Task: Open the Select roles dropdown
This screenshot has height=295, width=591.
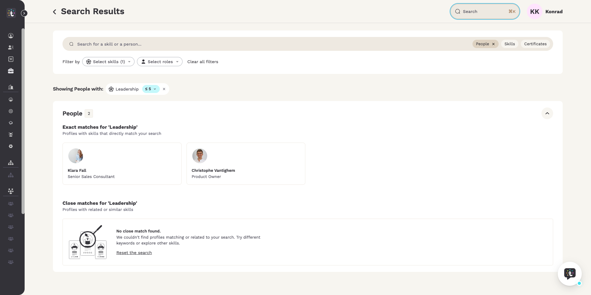Action: pos(160,62)
